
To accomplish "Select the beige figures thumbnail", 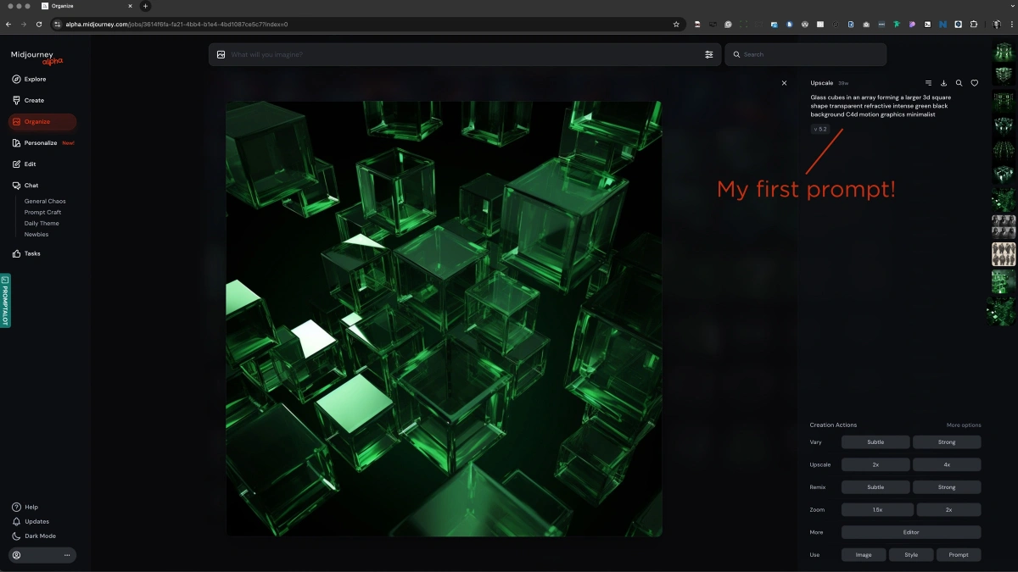I will [1004, 254].
